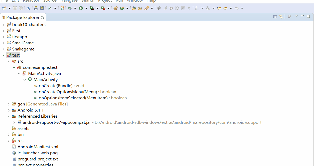Click Collapse All in Package Explorer

point(275,16)
